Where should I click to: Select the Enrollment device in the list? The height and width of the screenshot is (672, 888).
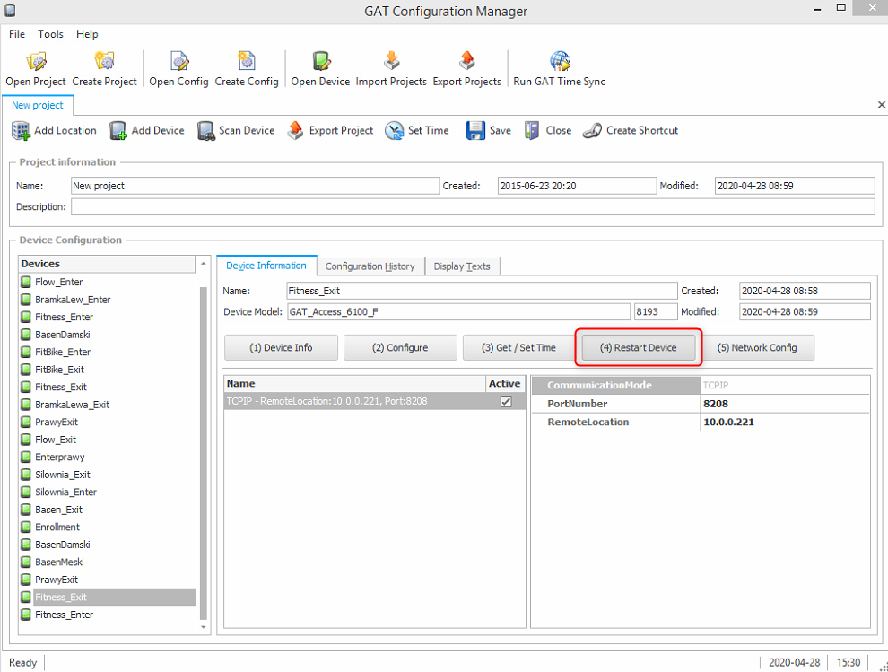click(x=57, y=528)
